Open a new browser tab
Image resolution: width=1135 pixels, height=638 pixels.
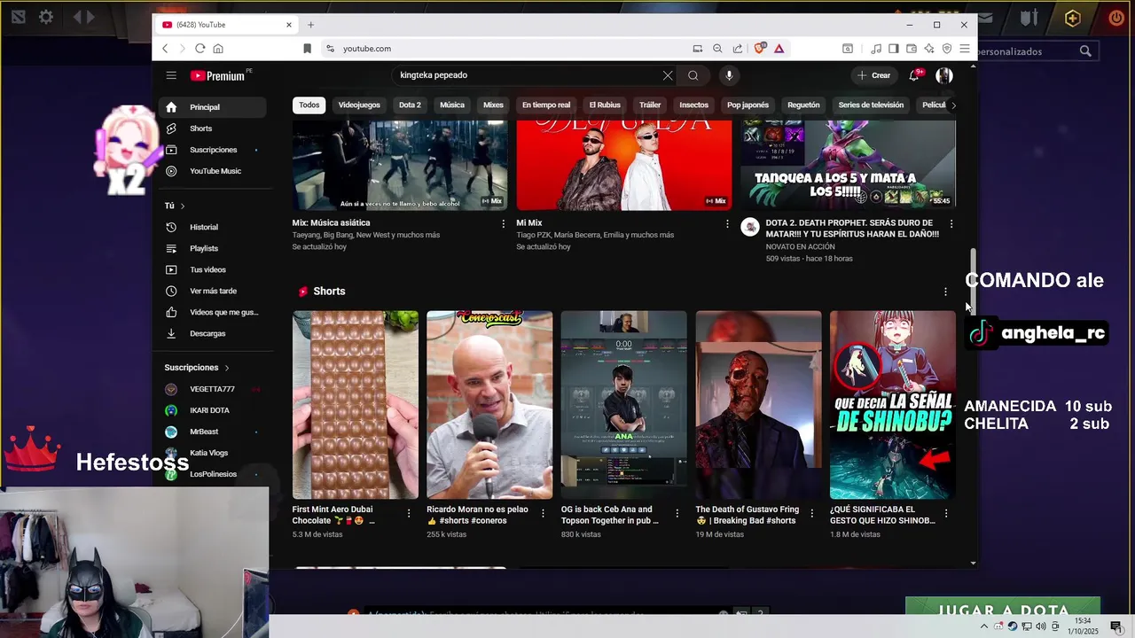[310, 25]
